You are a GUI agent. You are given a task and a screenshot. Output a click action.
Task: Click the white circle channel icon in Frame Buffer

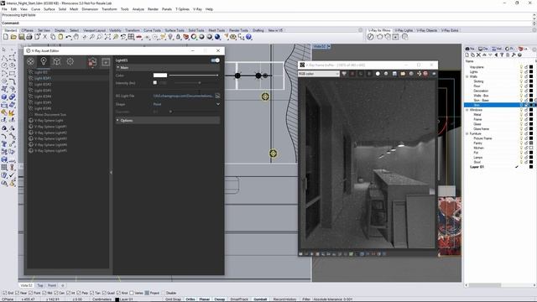tap(378, 74)
